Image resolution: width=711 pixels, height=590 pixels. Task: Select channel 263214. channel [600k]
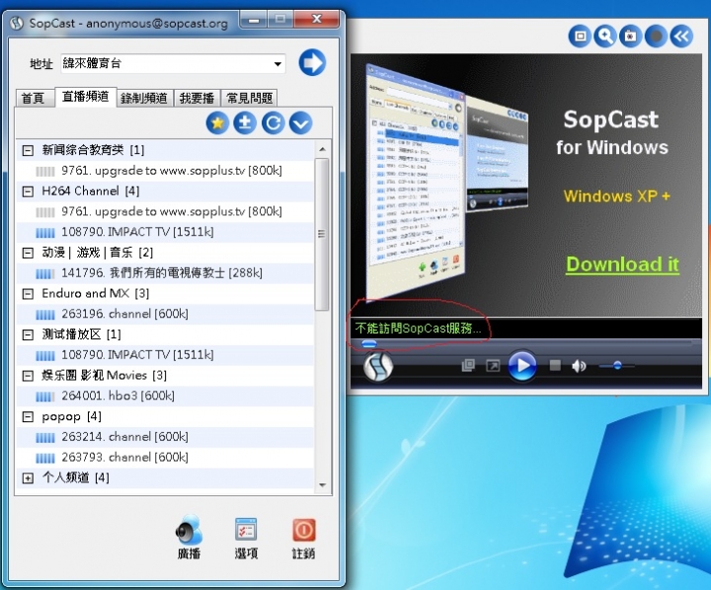(x=165, y=437)
